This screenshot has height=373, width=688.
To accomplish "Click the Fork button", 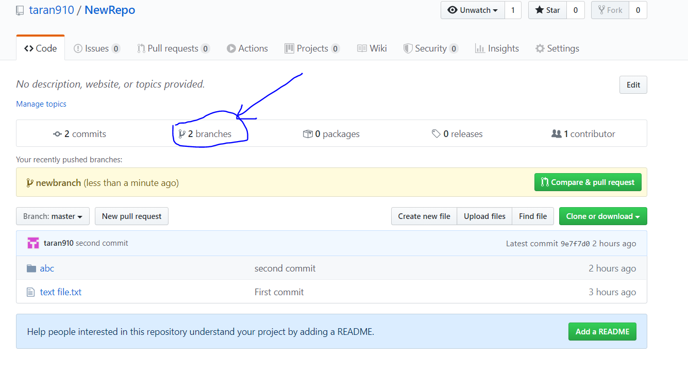I will click(x=610, y=10).
